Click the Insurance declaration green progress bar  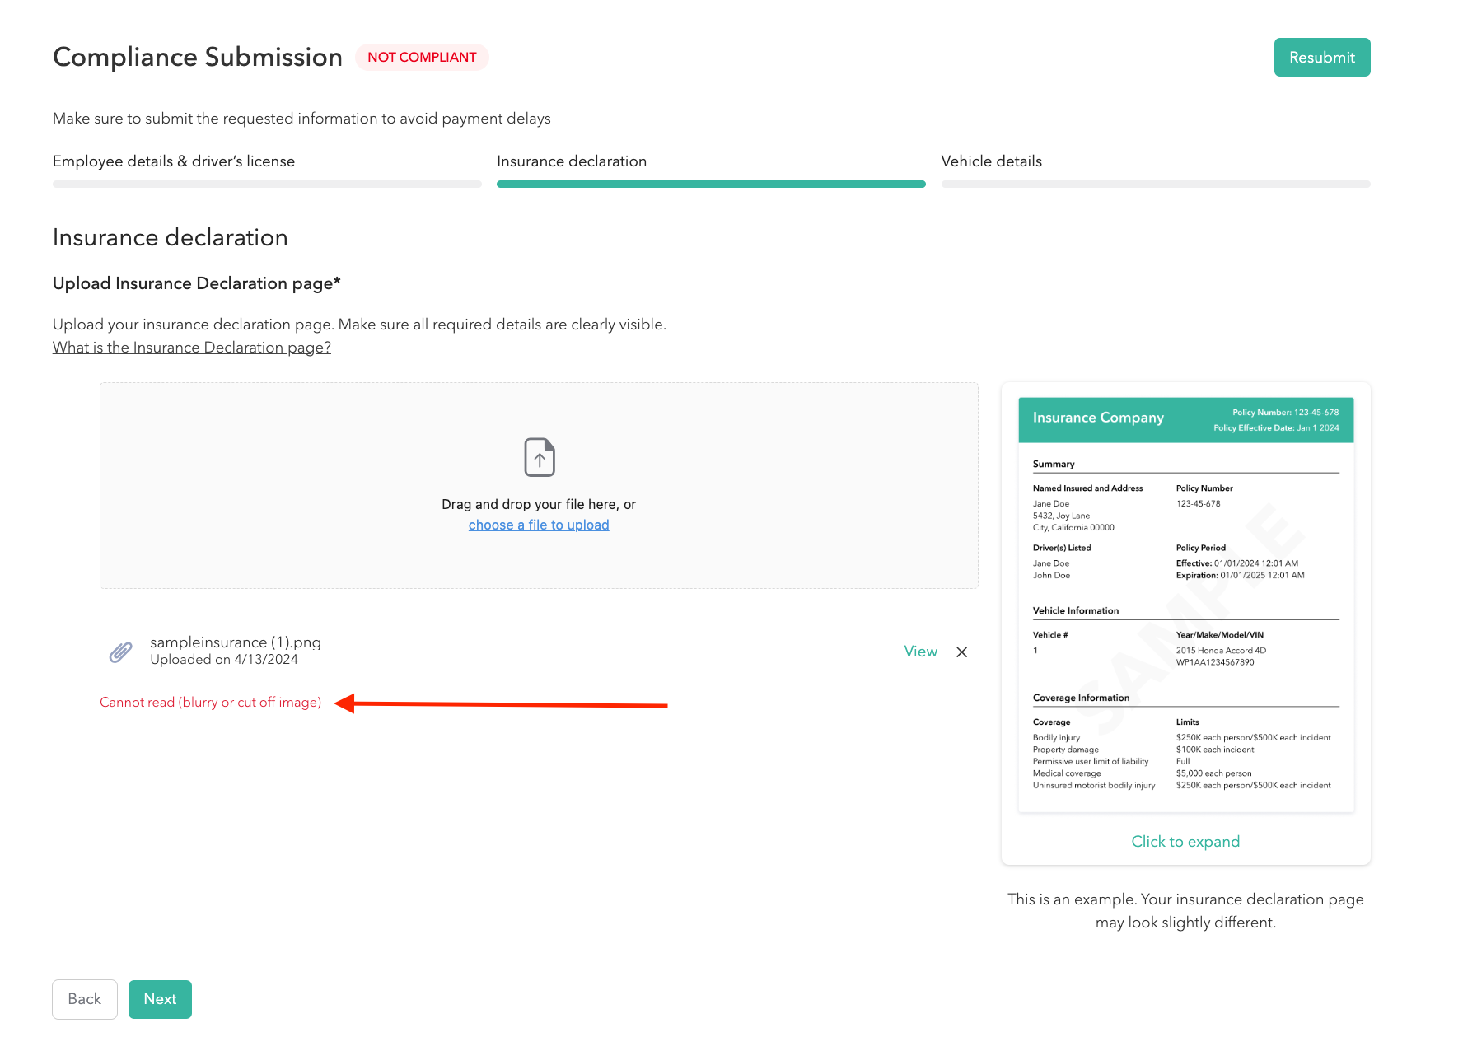click(x=711, y=185)
